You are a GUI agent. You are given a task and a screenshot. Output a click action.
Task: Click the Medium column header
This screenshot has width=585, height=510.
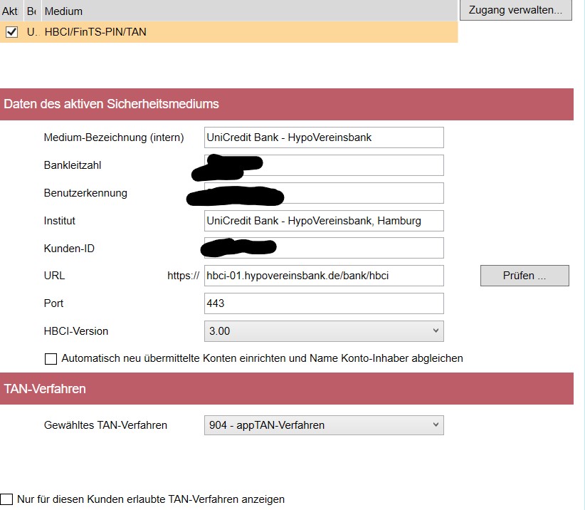[x=249, y=11]
